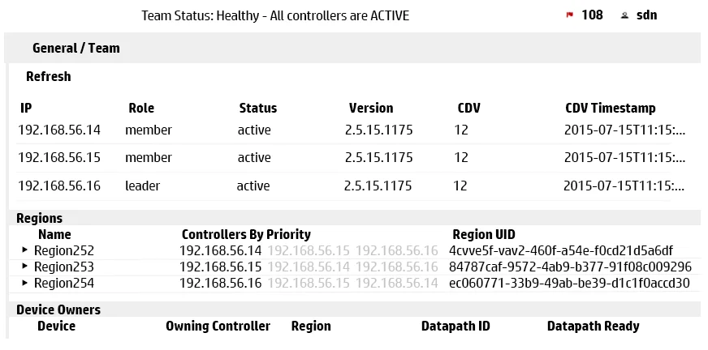
Task: Click the Controllers By Priority header
Action: (x=246, y=234)
